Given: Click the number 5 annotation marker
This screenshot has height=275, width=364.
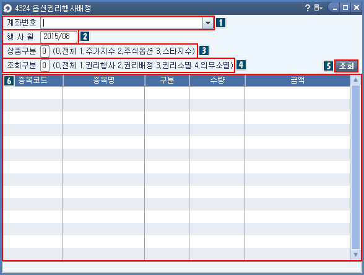Looking at the screenshot, I should [329, 66].
